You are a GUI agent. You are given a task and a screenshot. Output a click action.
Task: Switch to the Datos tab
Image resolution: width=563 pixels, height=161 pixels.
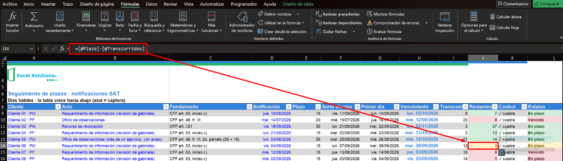tap(152, 4)
